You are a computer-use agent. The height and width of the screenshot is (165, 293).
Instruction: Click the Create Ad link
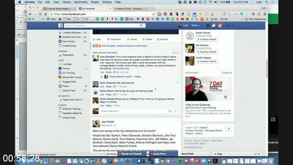[227, 72]
